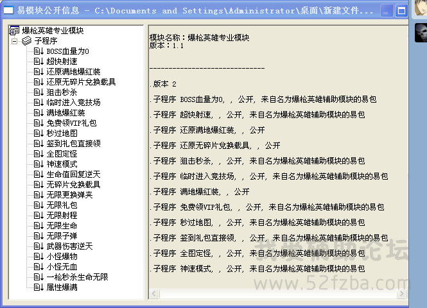The width and height of the screenshot is (427, 308).
Task: Select subroutine 无限射程 in tree
Action: click(x=62, y=215)
